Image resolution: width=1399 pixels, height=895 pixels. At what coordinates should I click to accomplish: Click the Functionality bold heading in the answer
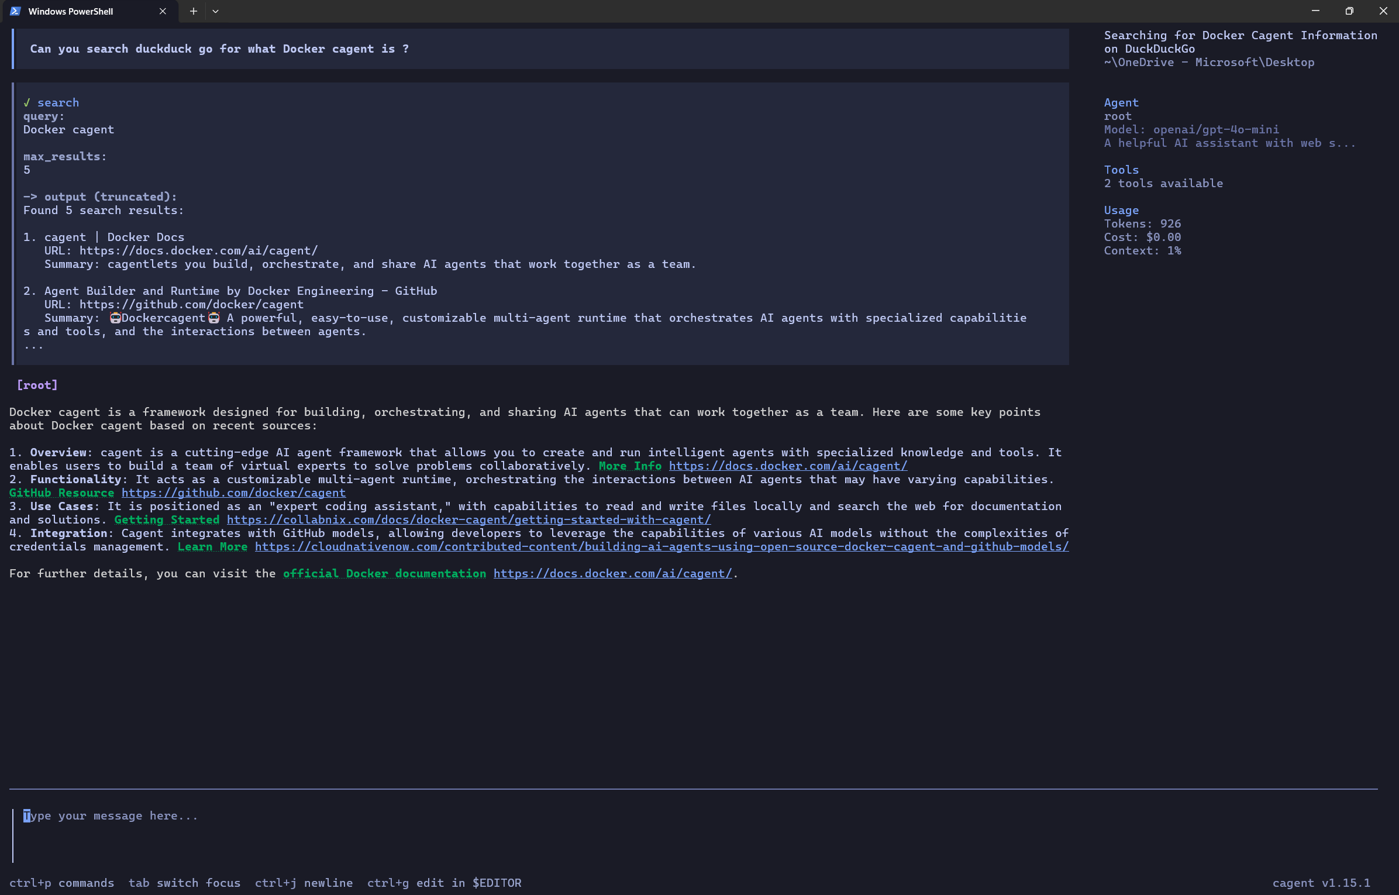tap(75, 480)
